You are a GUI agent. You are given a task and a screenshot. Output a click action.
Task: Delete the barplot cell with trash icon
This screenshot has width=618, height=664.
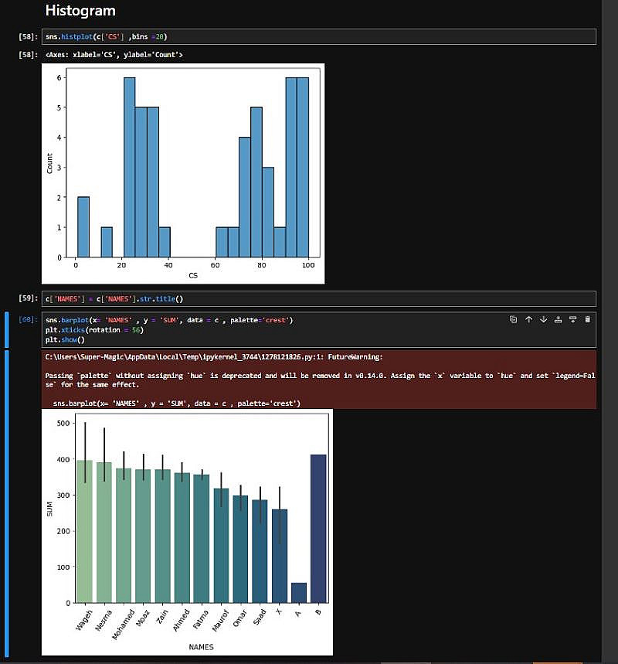point(588,319)
